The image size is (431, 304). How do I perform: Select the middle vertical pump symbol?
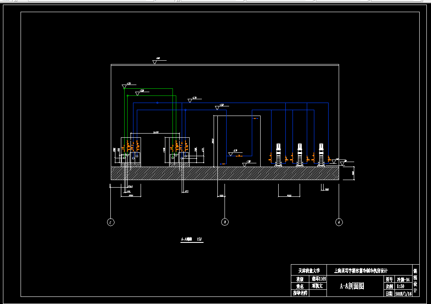pos(300,155)
